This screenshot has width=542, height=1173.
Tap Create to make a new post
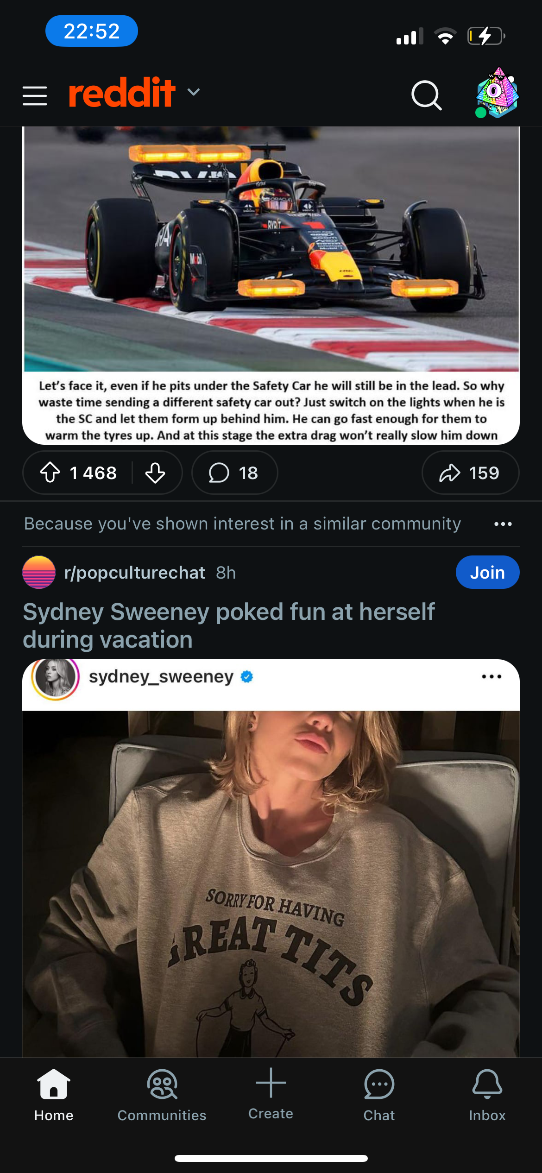pos(271,1093)
